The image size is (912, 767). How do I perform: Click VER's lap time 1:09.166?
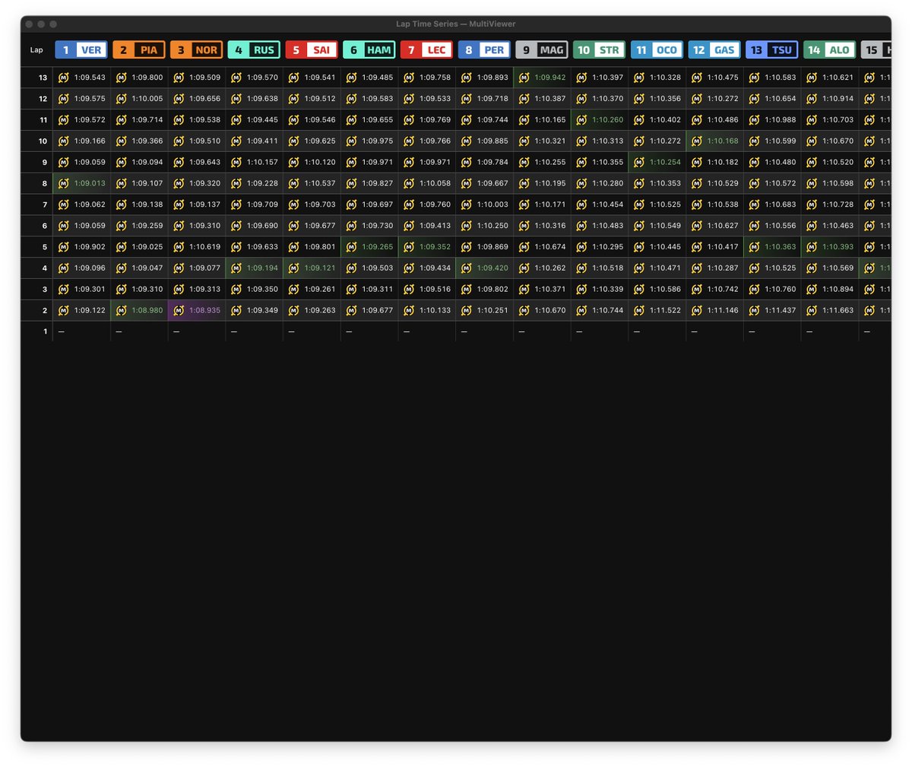(90, 141)
